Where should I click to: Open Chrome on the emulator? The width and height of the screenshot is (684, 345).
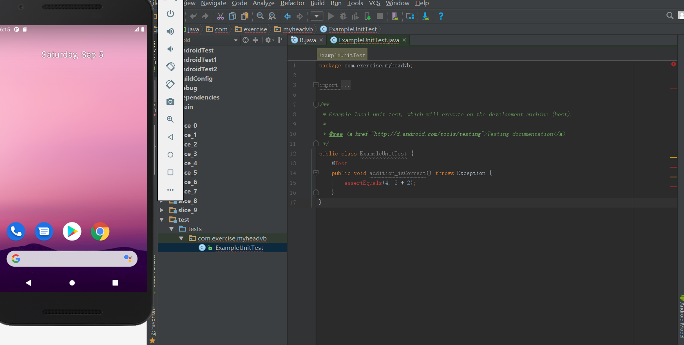point(100,231)
